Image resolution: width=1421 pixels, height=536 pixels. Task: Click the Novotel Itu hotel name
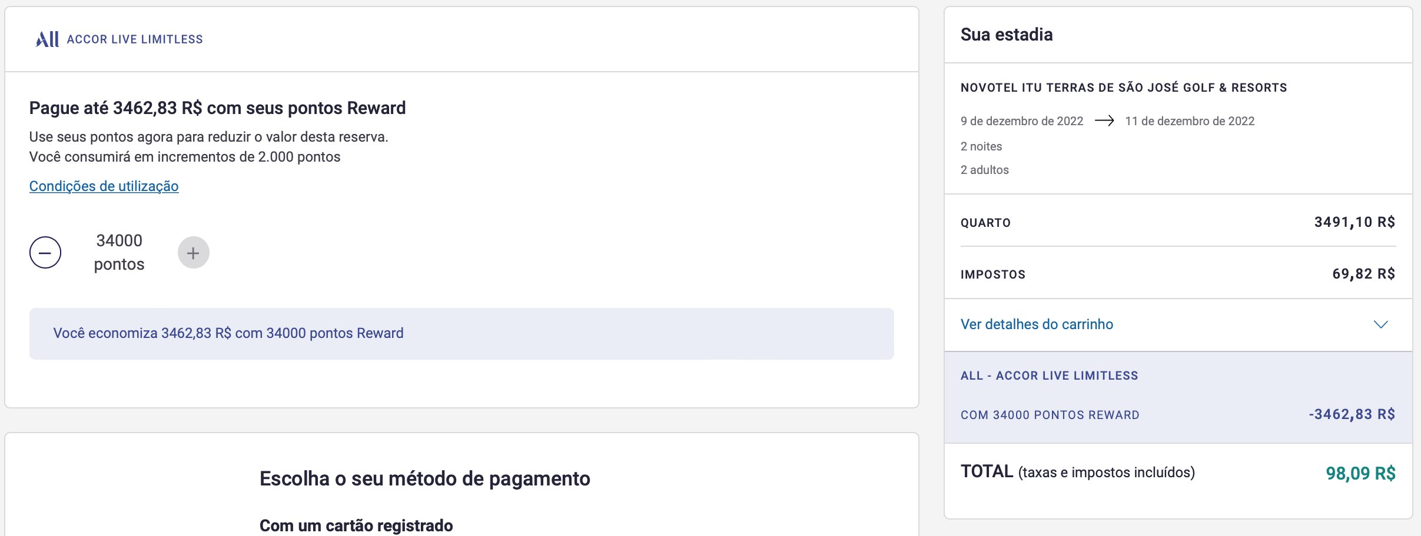pyautogui.click(x=1124, y=88)
